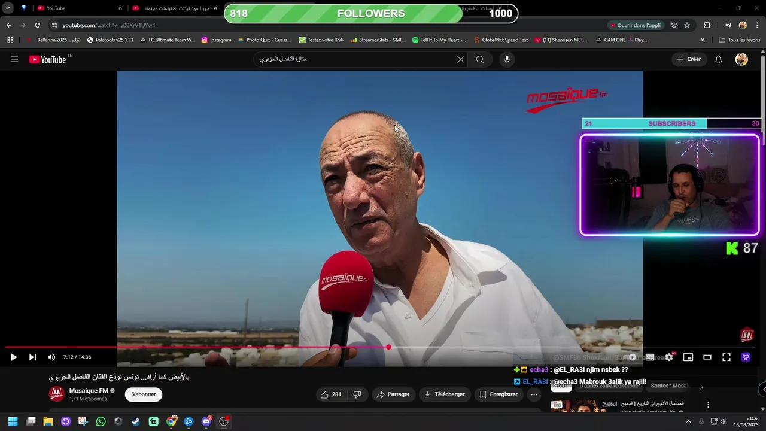Open the Chrome apps grid shortcut

(x=10, y=40)
